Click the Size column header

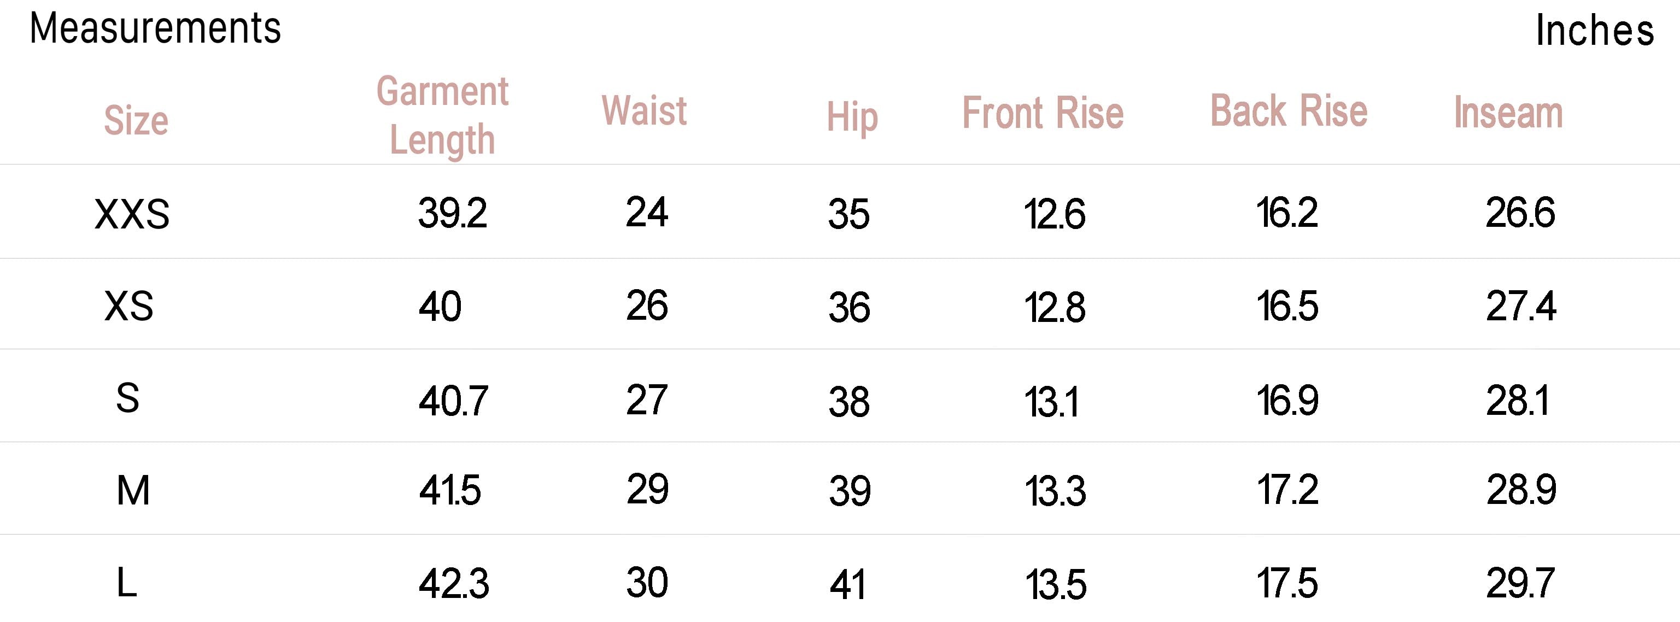pyautogui.click(x=136, y=121)
